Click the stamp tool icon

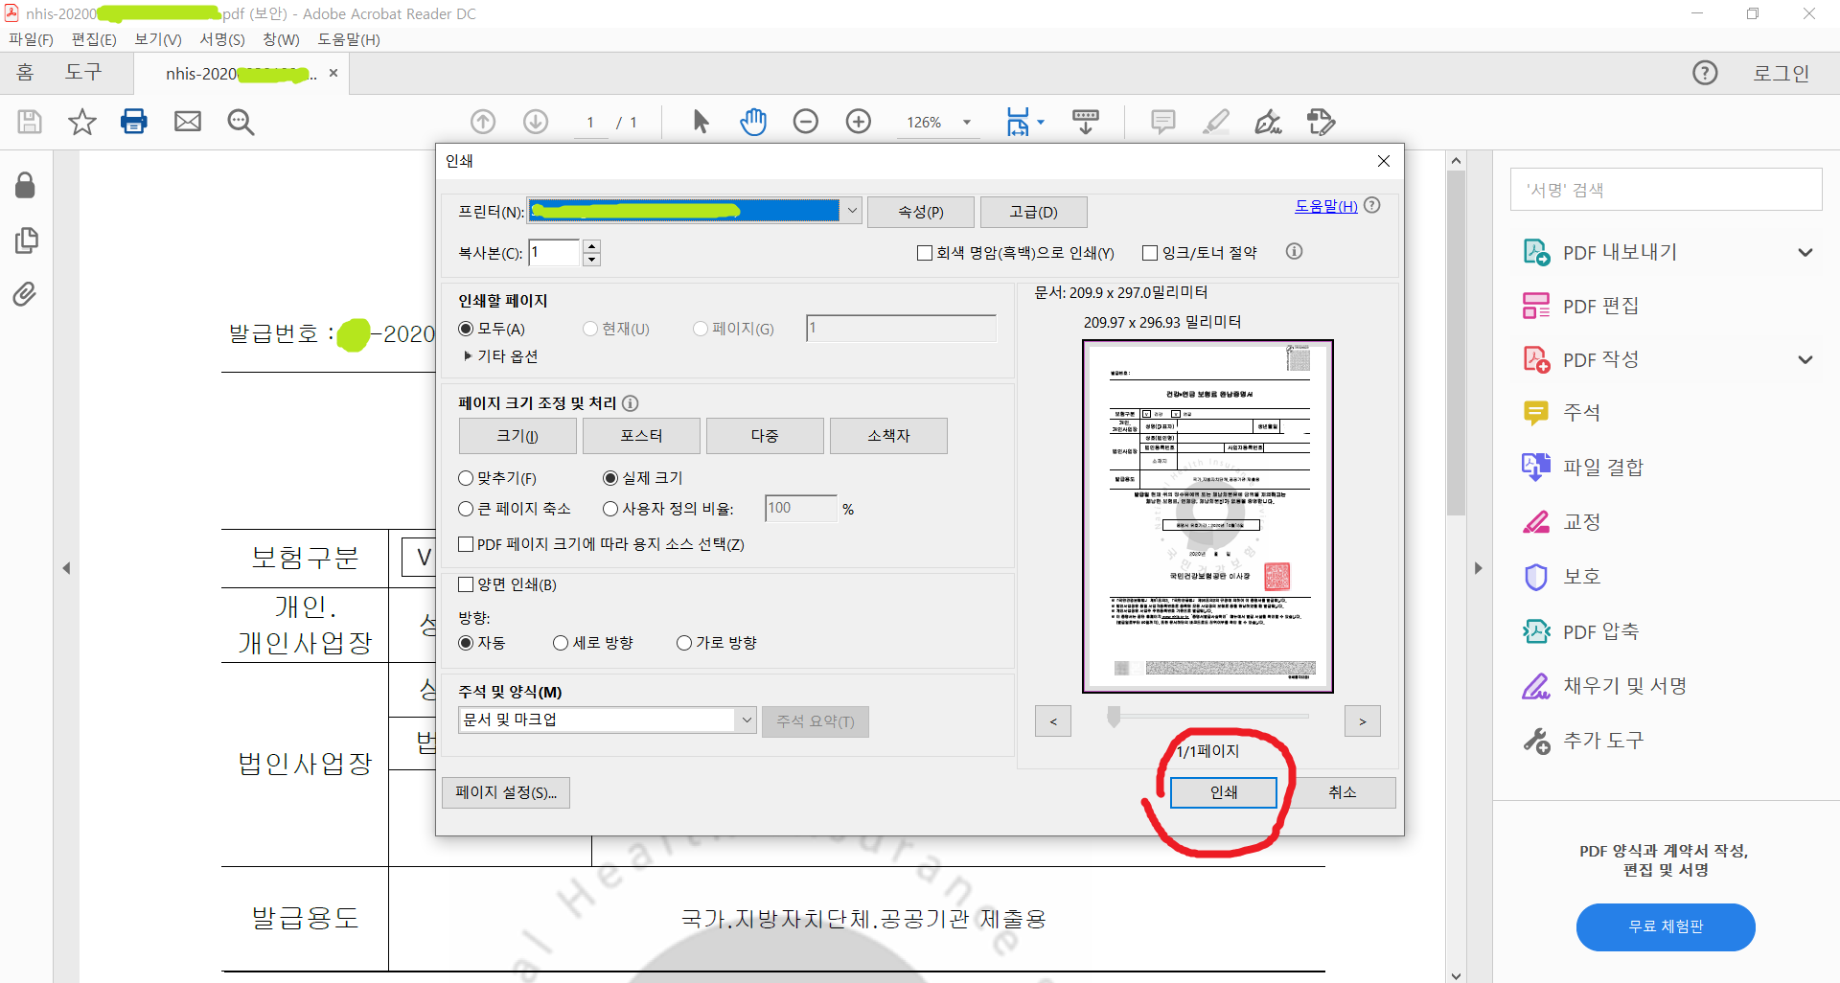tap(1322, 122)
